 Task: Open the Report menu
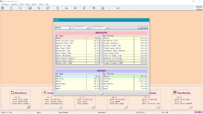tap(27, 4)
